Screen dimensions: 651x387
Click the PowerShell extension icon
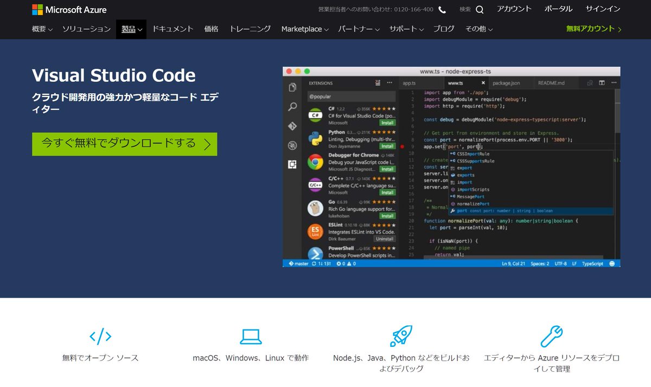tap(316, 254)
